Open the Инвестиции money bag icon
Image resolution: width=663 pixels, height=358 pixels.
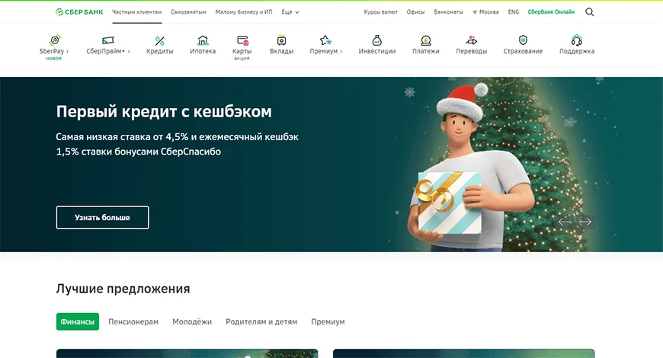point(377,40)
